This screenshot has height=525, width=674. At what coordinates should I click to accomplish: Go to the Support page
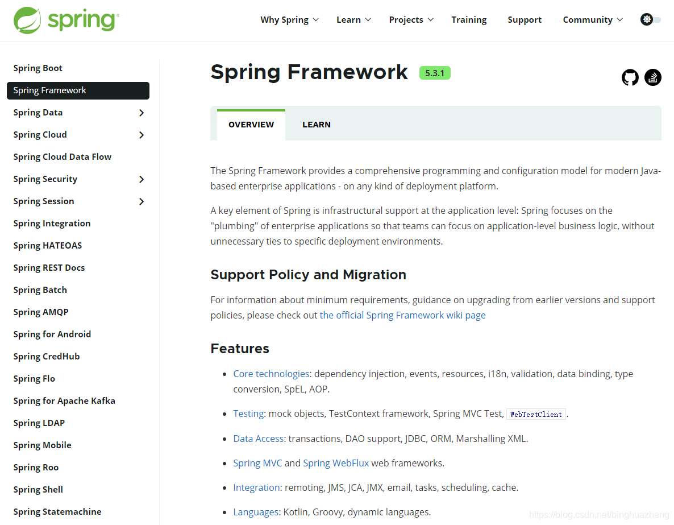525,20
